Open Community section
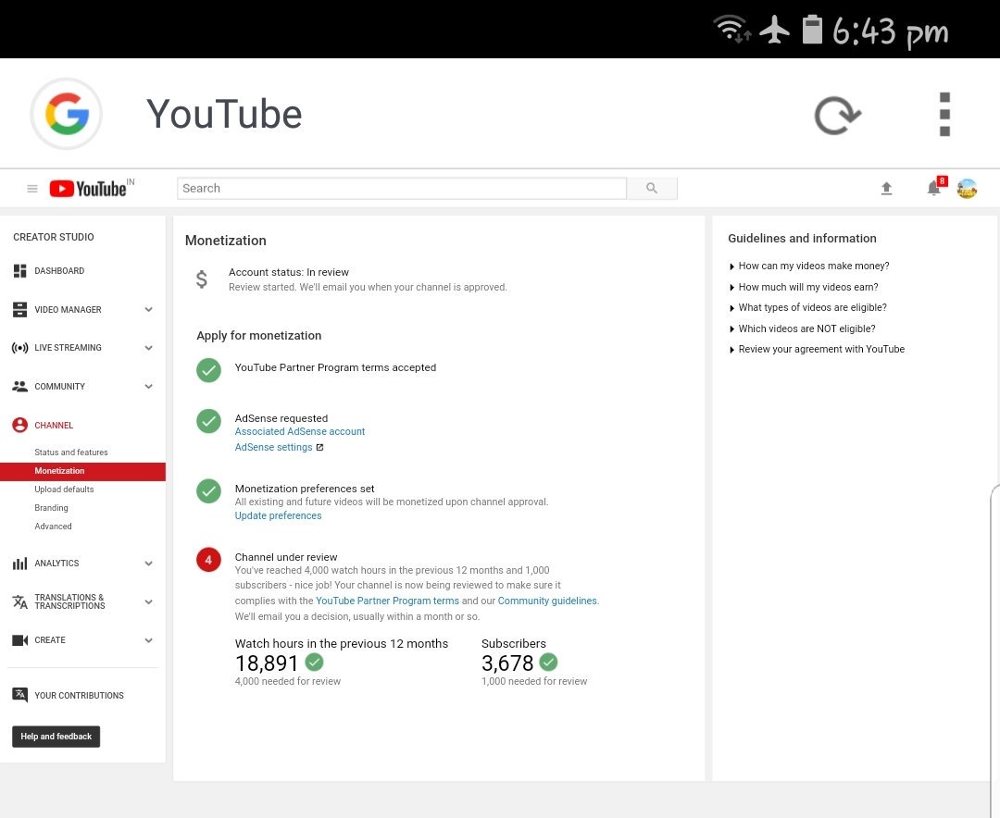The width and height of the screenshot is (1000, 818). [x=59, y=387]
